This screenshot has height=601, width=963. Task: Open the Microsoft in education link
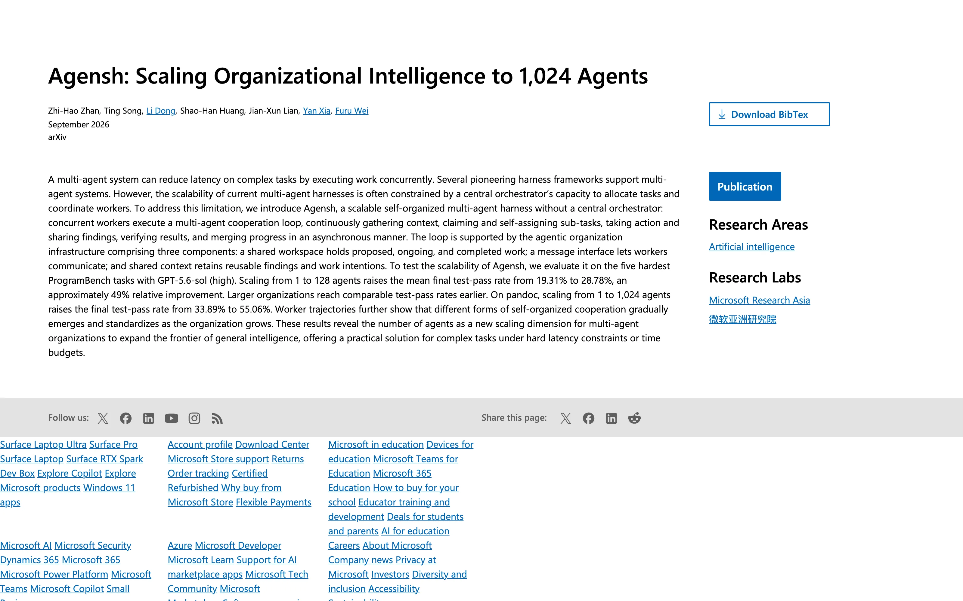pyautogui.click(x=376, y=444)
